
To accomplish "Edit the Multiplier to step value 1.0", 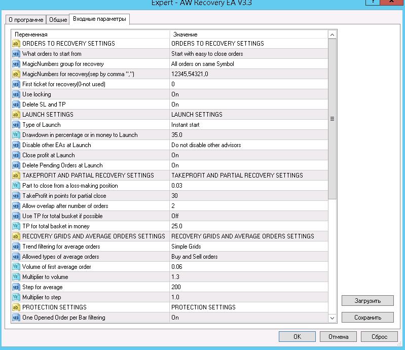I will [x=249, y=297].
